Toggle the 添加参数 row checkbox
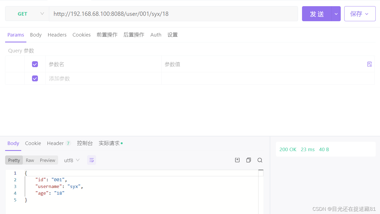 coord(35,78)
